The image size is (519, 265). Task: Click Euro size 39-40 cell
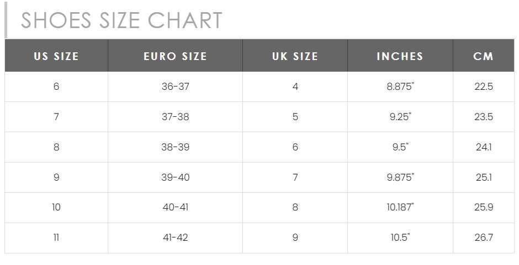[175, 177]
